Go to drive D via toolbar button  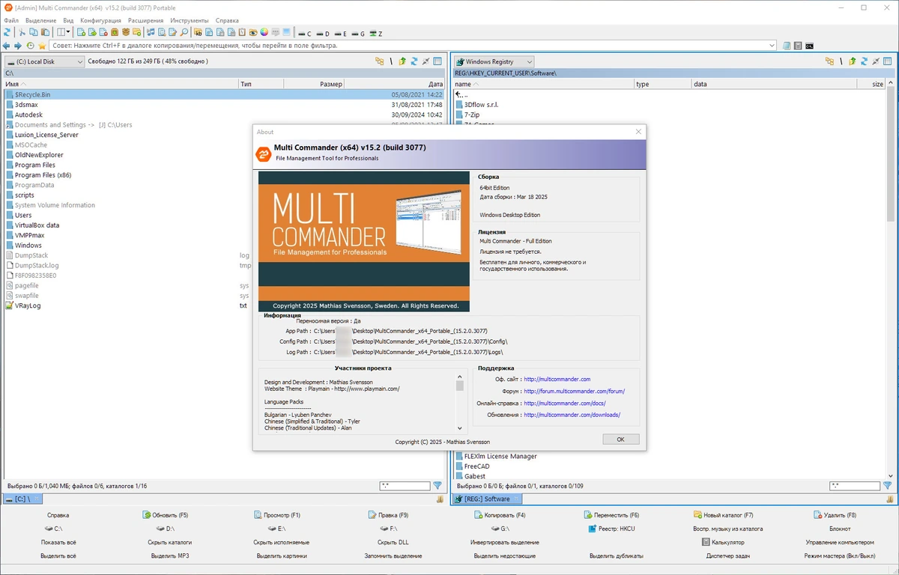[x=323, y=34]
